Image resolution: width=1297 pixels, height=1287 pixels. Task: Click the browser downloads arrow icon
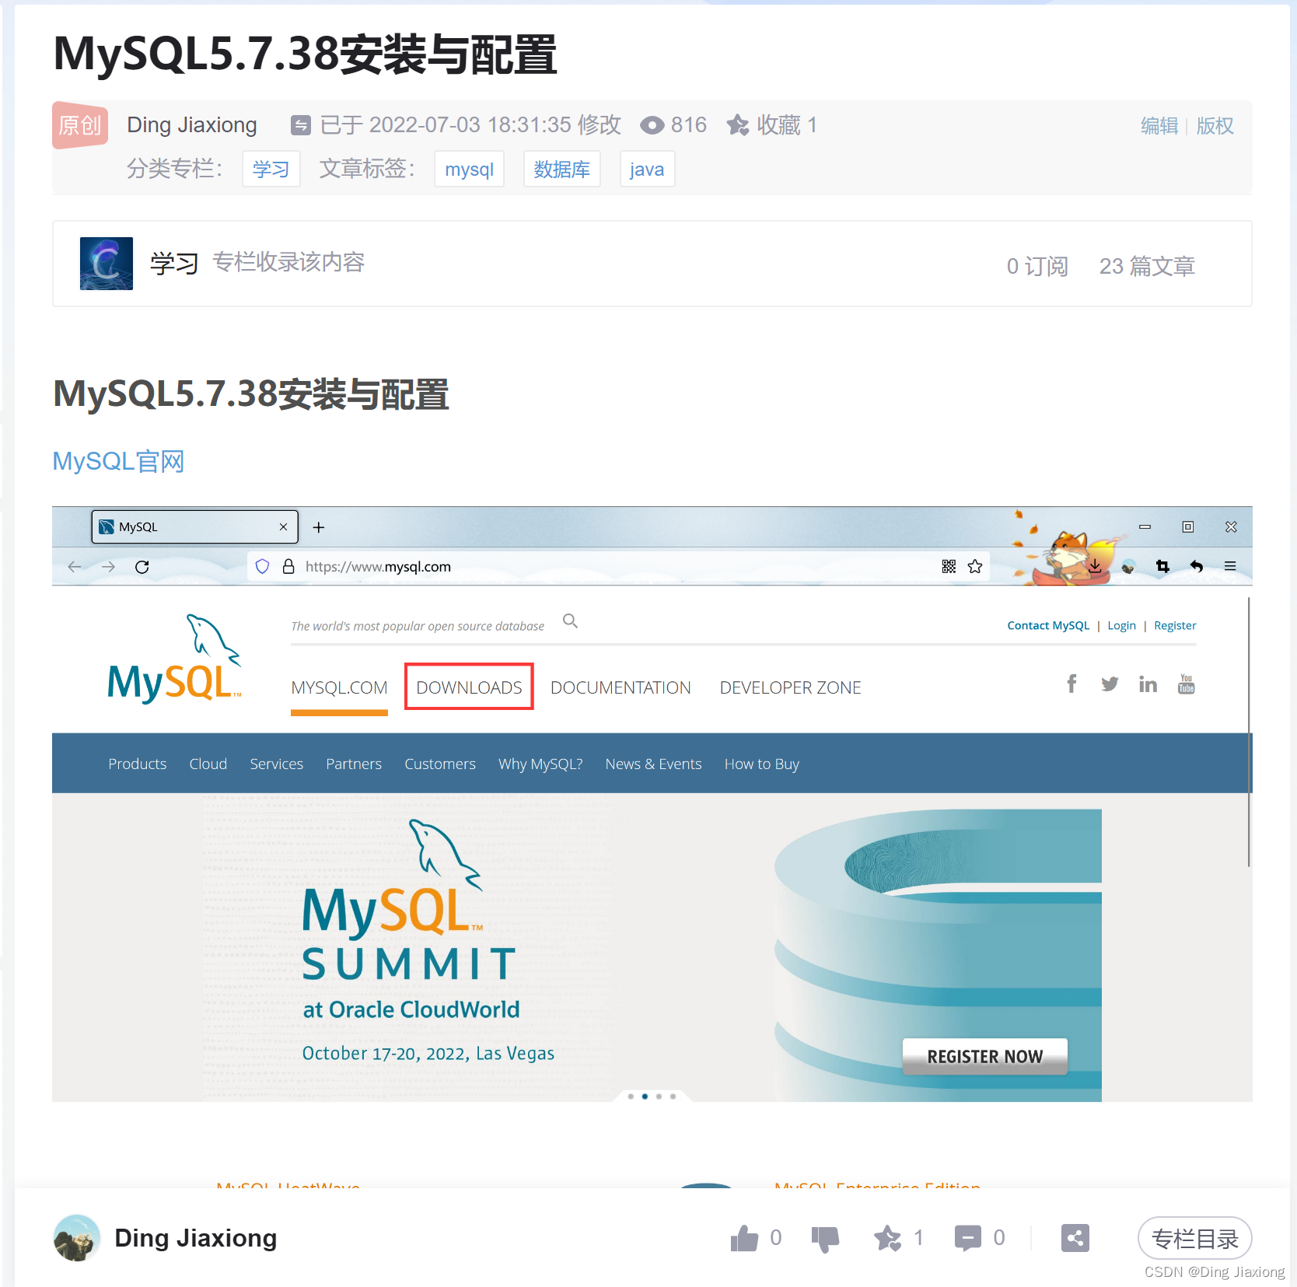[1095, 566]
